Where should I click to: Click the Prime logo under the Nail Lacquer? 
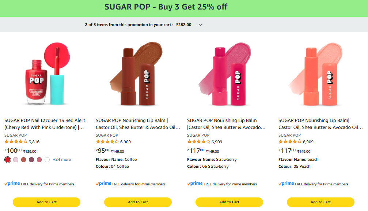tap(12, 184)
